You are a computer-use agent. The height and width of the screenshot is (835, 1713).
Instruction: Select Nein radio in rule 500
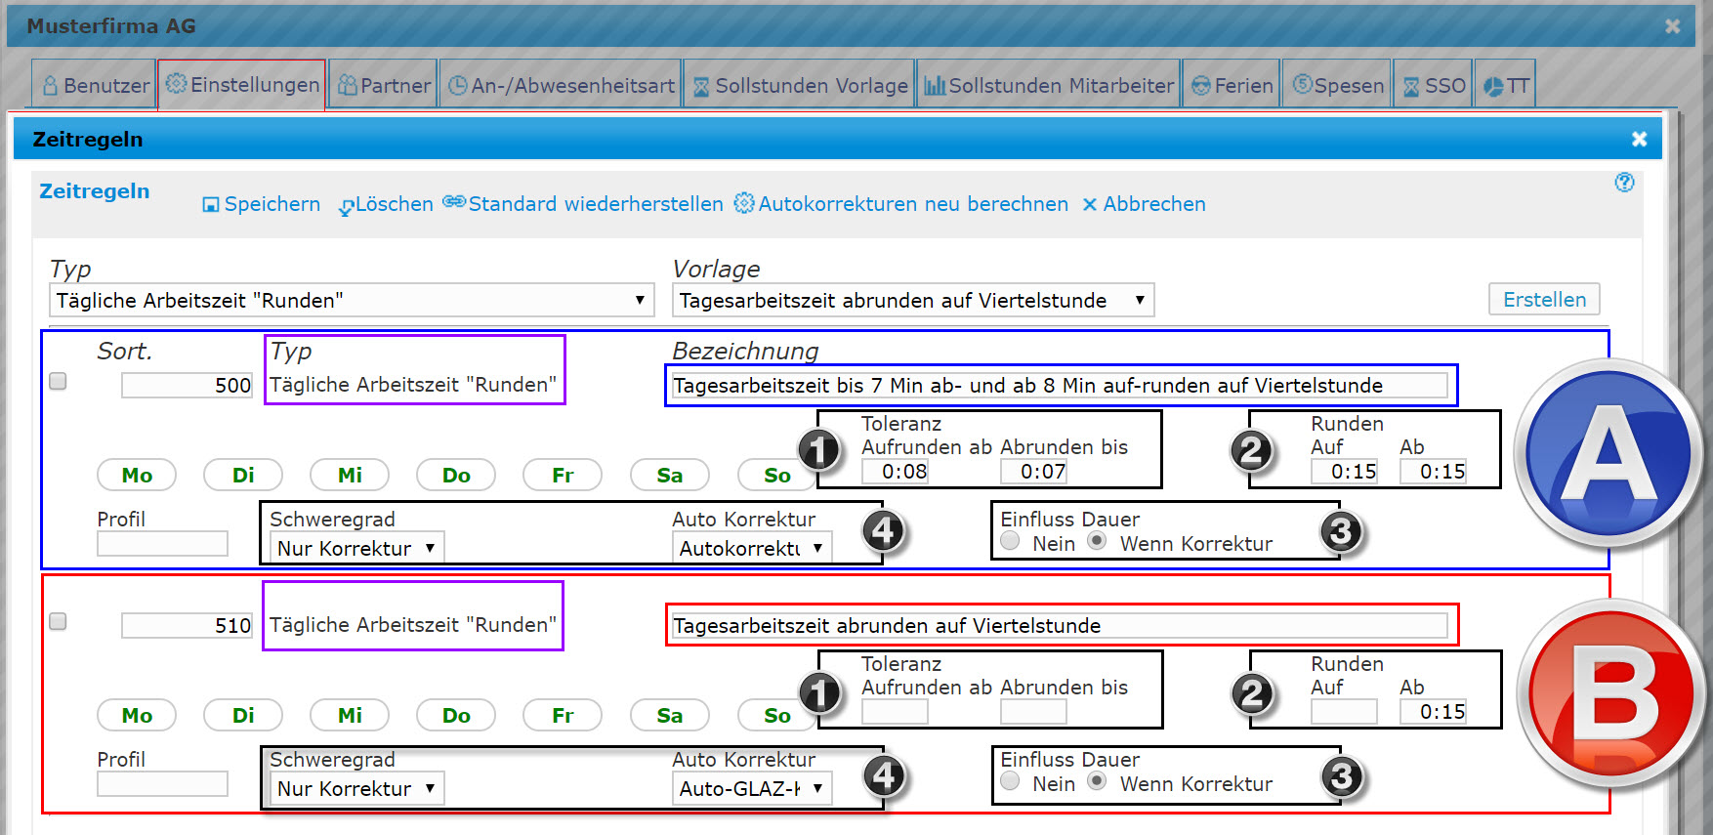[1011, 541]
